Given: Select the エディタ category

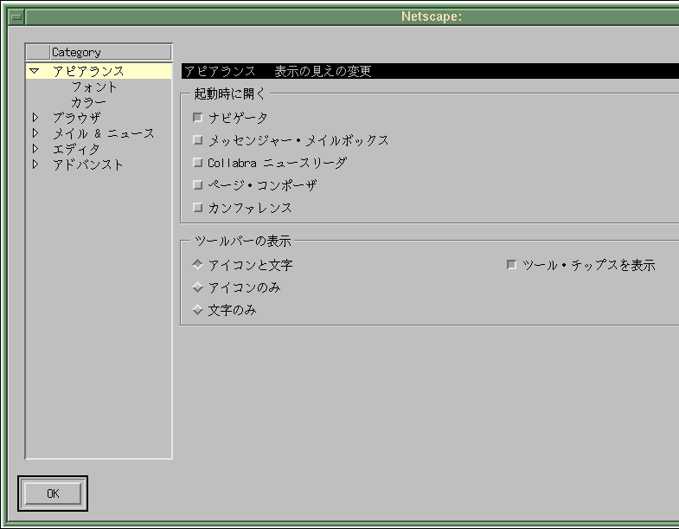Looking at the screenshot, I should (x=76, y=149).
